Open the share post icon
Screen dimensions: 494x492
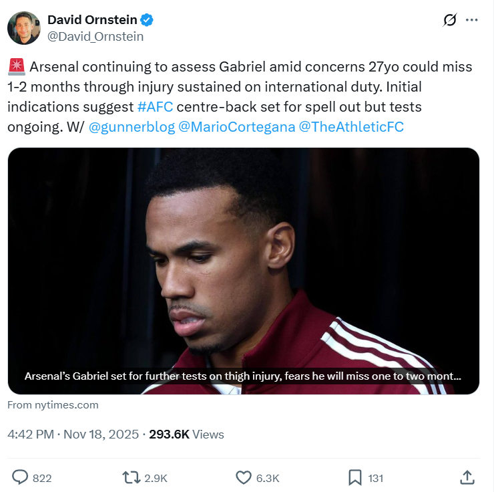[467, 477]
